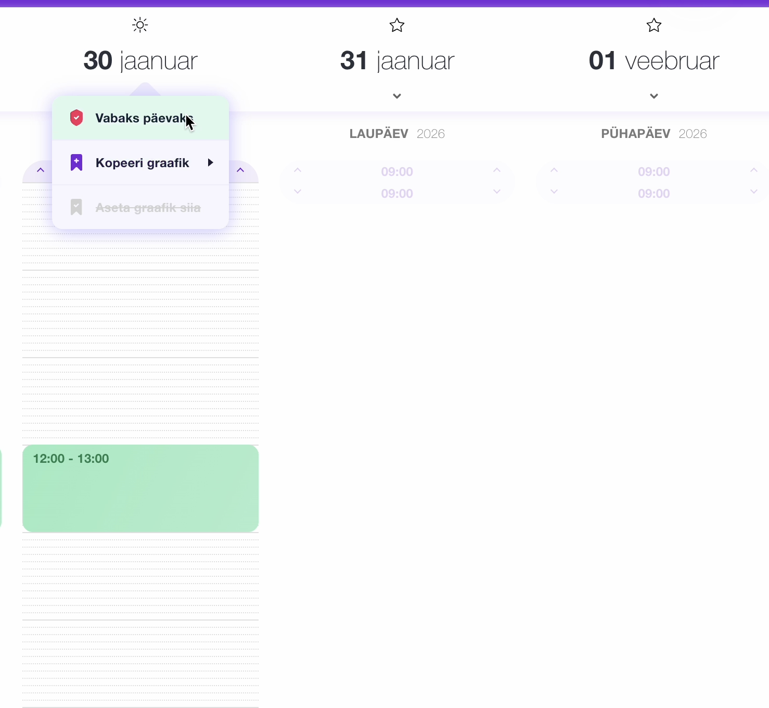Click the left up chevron on 30 jaanuar column
The width and height of the screenshot is (769, 708).
[x=41, y=170]
